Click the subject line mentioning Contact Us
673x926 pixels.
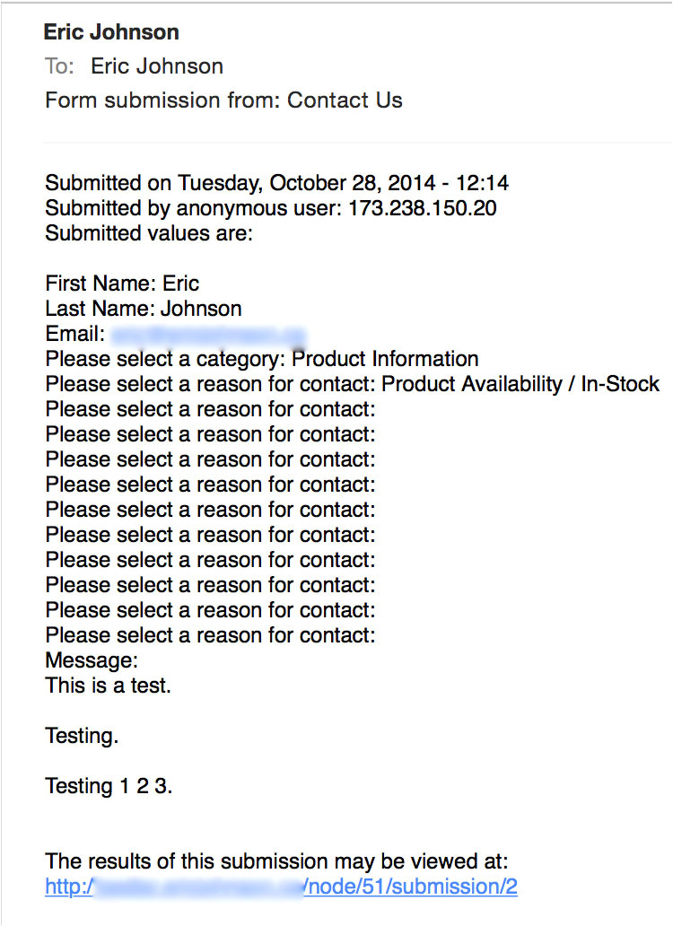click(x=223, y=100)
